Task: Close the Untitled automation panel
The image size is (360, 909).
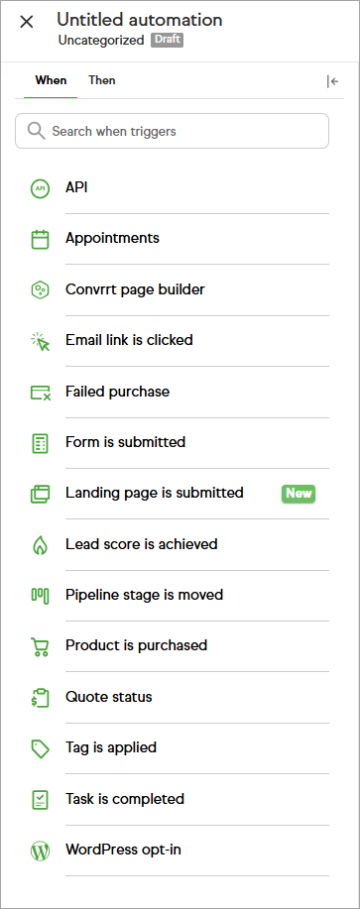Action: tap(27, 22)
